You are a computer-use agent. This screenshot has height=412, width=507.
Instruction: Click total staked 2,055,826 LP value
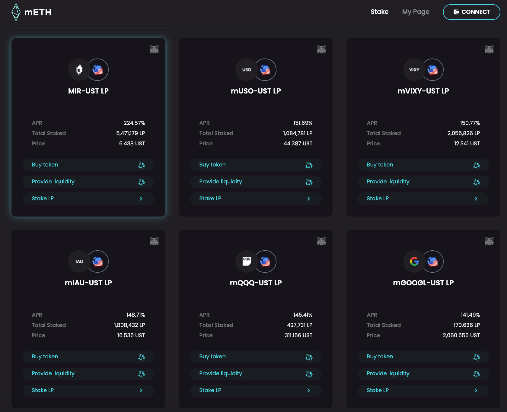click(x=464, y=133)
